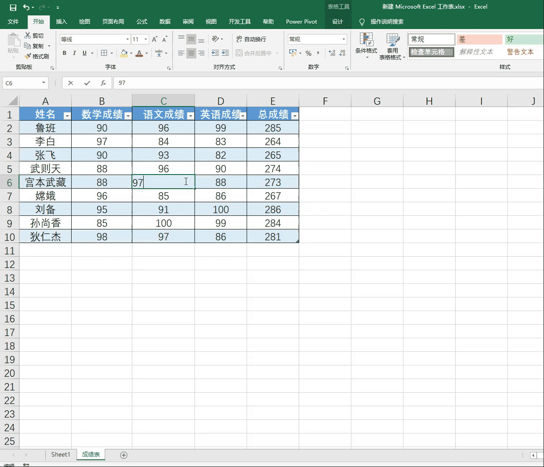The height and width of the screenshot is (467, 544).
Task: Click increase decimal places icon
Action: [x=332, y=53]
